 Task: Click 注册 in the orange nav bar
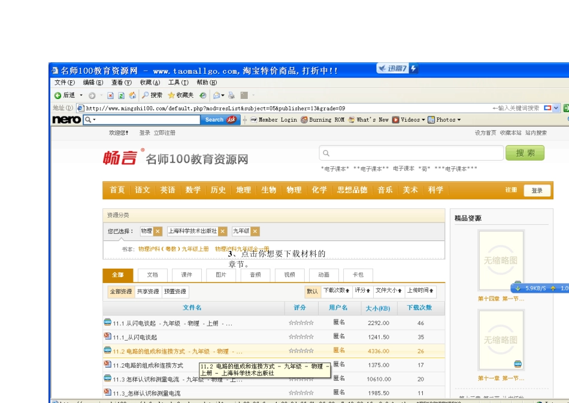pyautogui.click(x=511, y=190)
